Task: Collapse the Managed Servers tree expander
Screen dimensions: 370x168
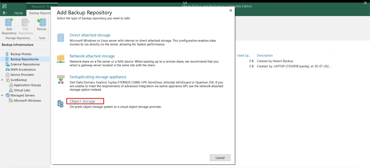Action: click(2, 95)
